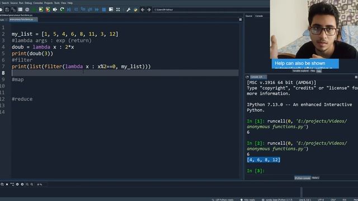Toggle fullscreen mode four-arrows icon
The height and width of the screenshot is (201, 358).
(x=118, y=9)
